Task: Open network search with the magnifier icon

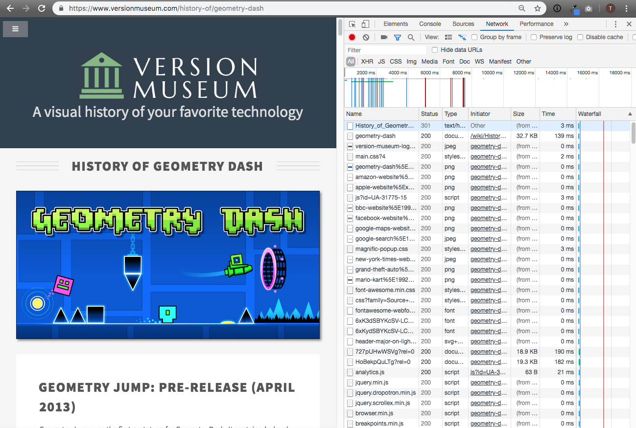Action: click(411, 37)
